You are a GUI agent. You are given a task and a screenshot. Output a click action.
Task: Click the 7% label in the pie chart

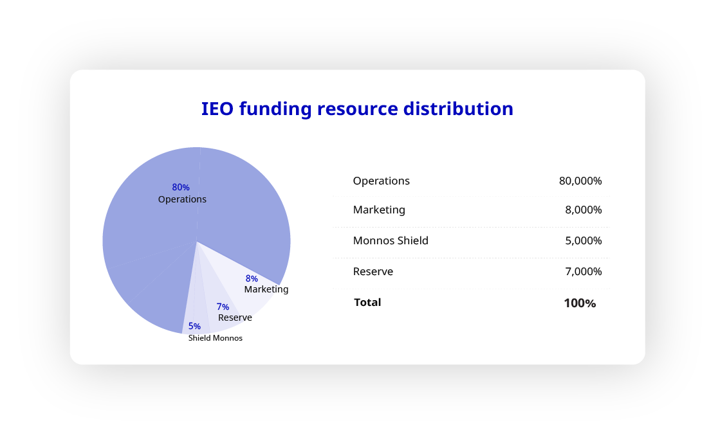click(223, 307)
